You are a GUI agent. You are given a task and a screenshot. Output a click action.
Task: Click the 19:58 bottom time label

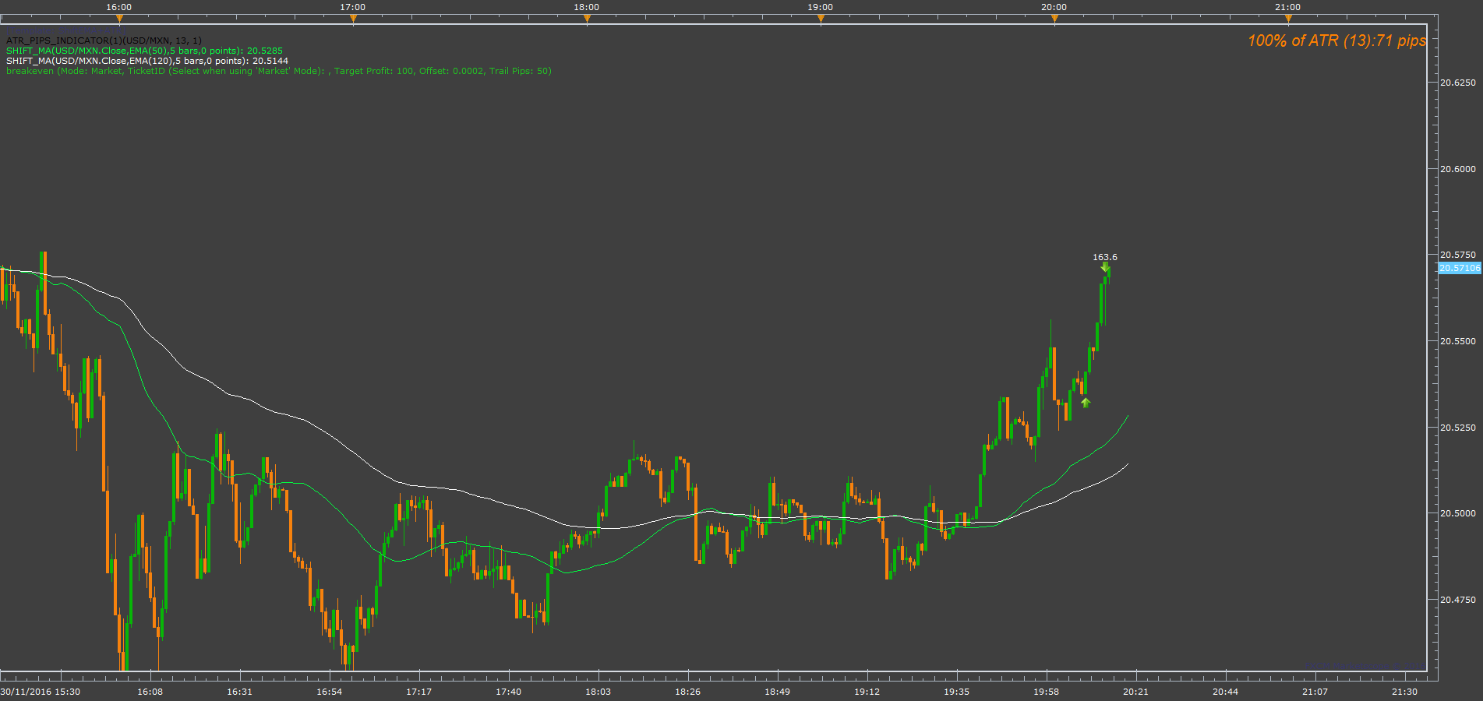[x=1047, y=692]
